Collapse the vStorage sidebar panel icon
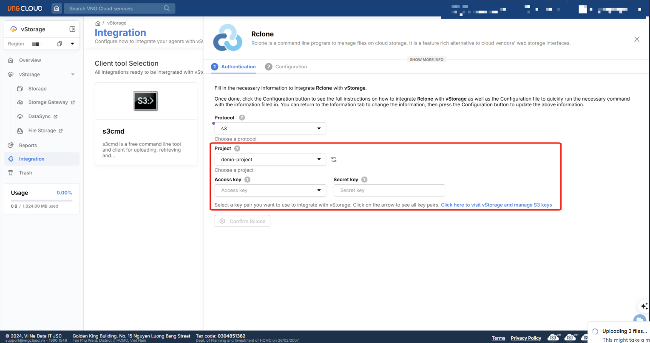Image resolution: width=650 pixels, height=343 pixels. 72,29
